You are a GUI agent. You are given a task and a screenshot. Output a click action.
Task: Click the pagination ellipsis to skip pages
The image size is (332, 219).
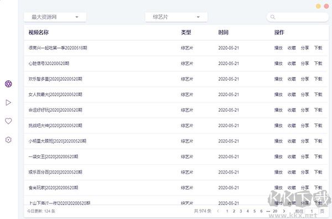pos(268,211)
